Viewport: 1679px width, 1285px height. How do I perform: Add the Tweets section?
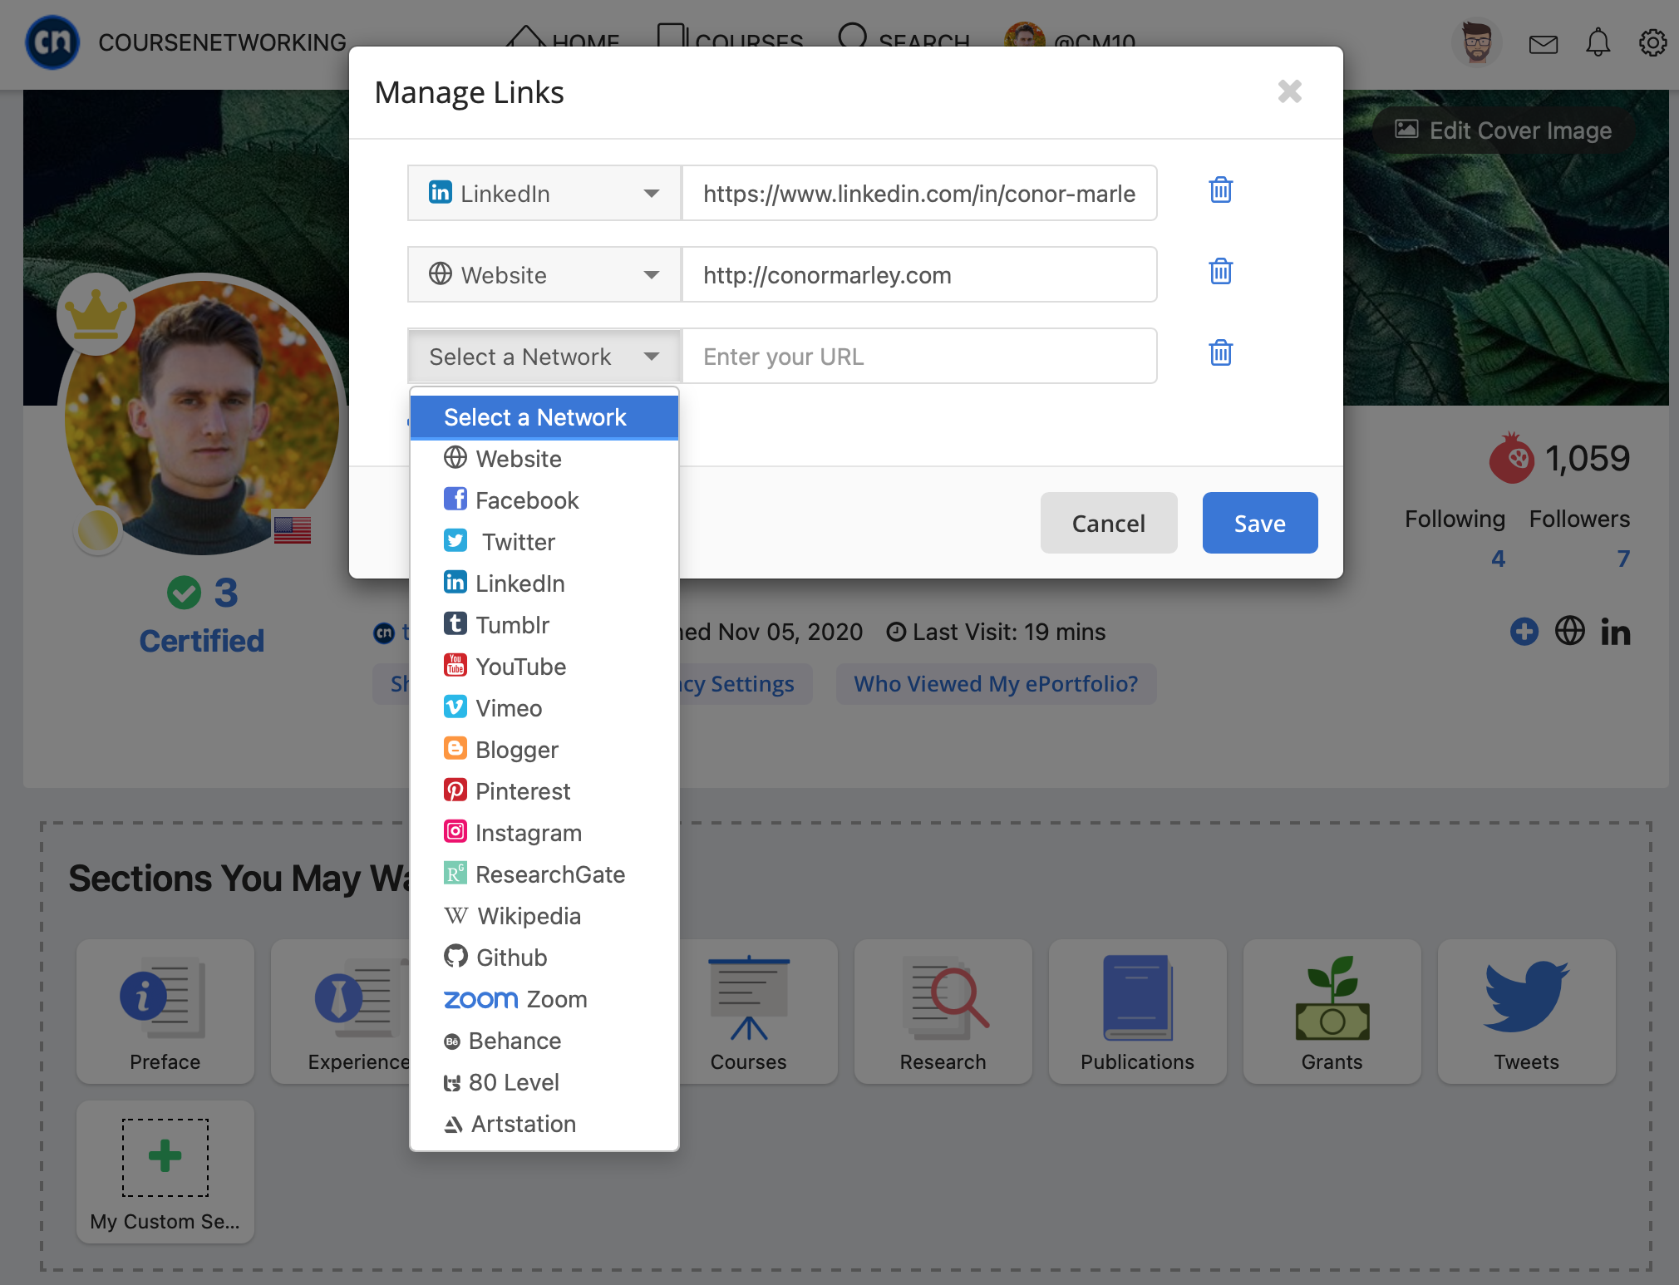point(1526,1012)
